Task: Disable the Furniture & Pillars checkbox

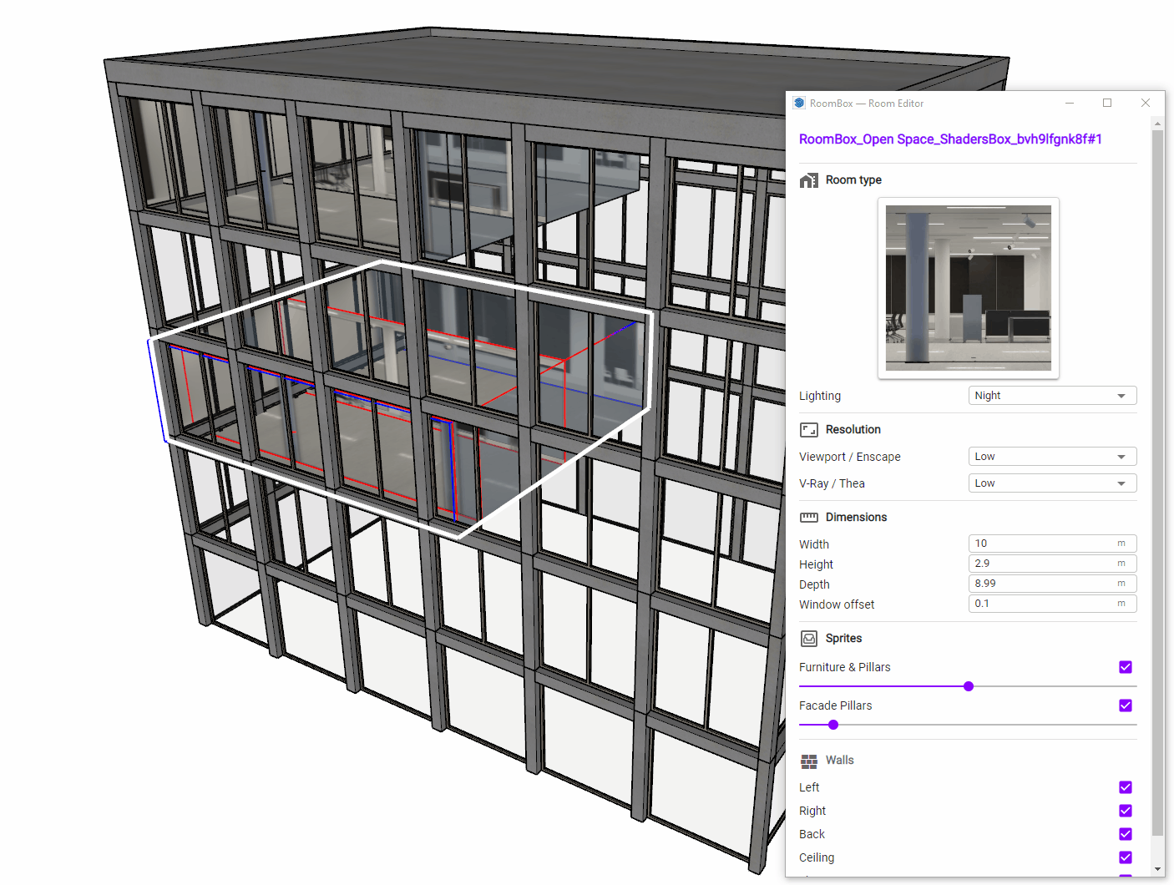Action: coord(1126,667)
